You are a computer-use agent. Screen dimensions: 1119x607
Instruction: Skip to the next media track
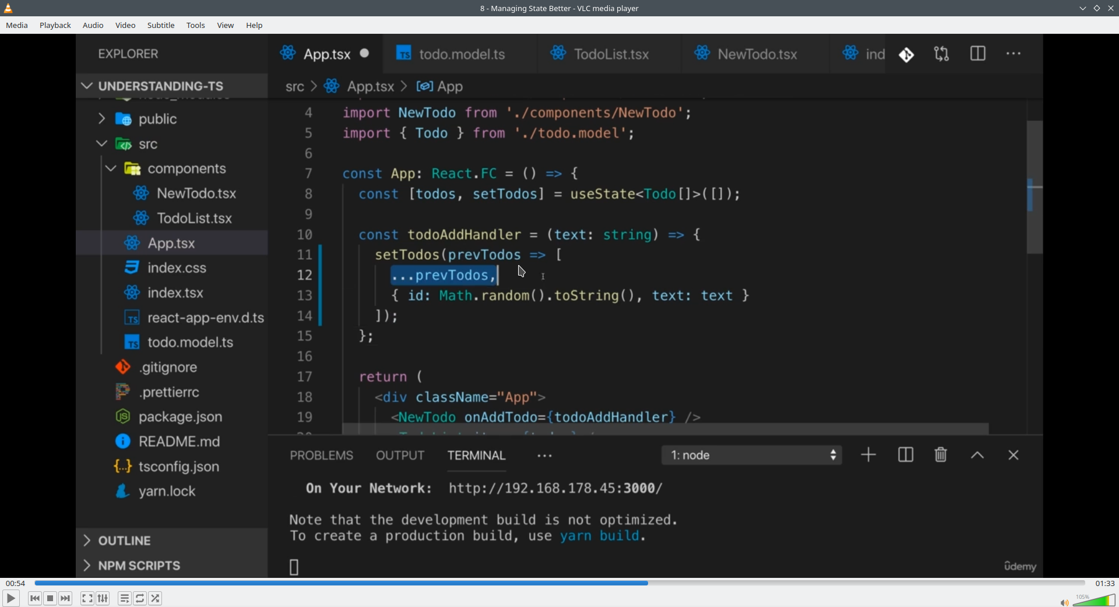(x=66, y=598)
